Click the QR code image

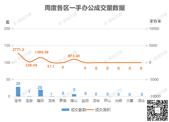(157, 110)
